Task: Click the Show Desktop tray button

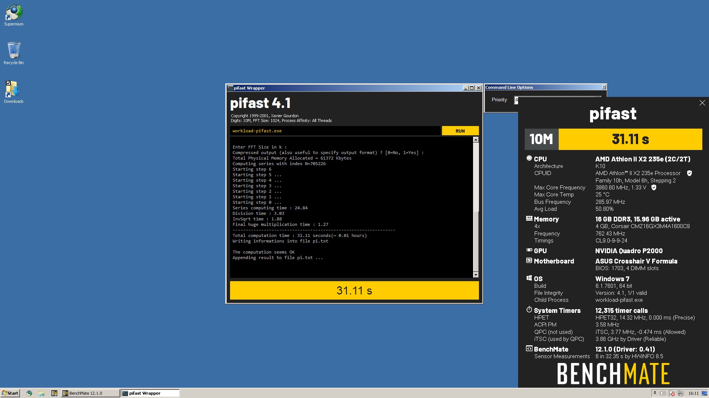Action: [x=705, y=393]
